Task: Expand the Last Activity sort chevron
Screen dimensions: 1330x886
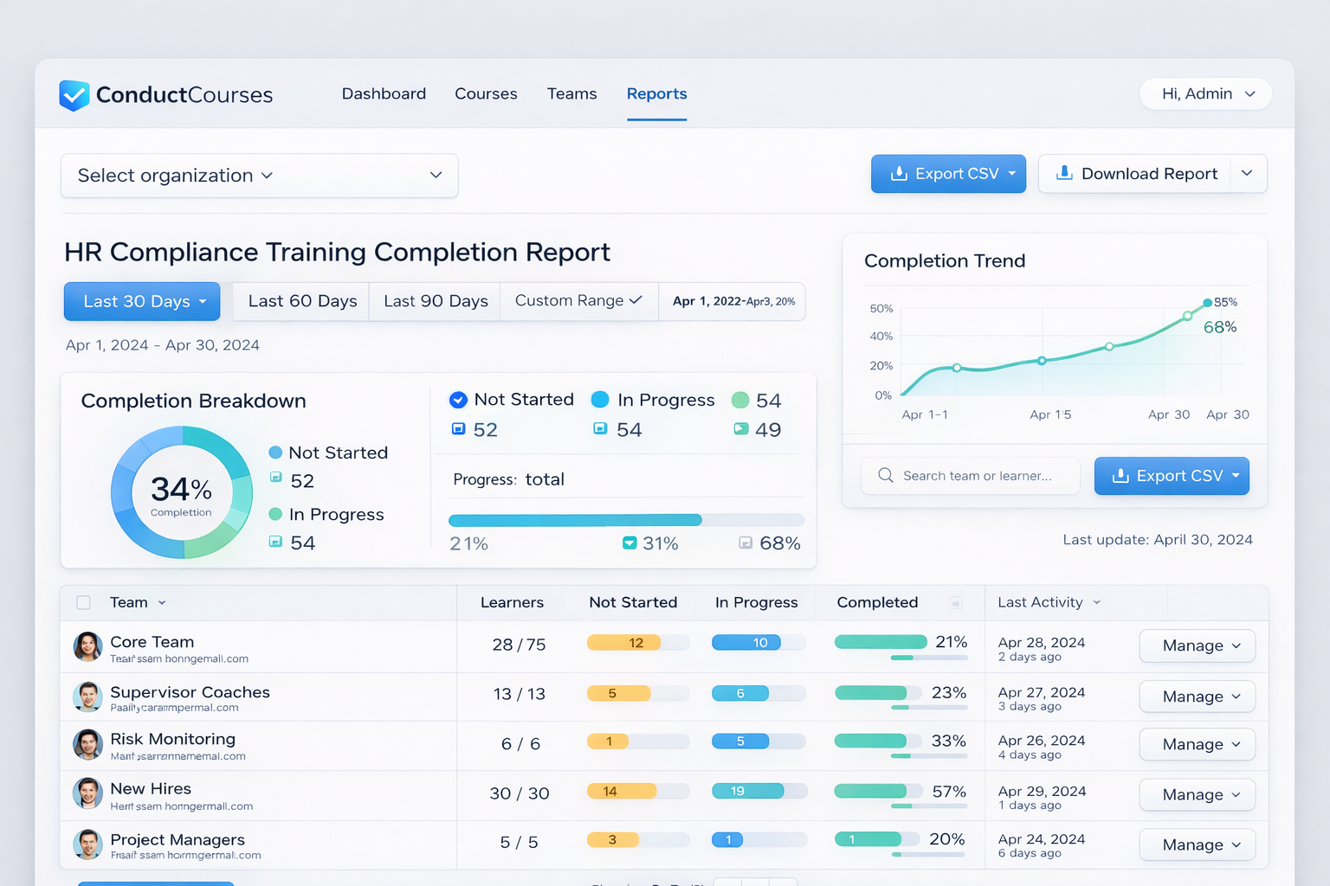Action: click(1097, 602)
